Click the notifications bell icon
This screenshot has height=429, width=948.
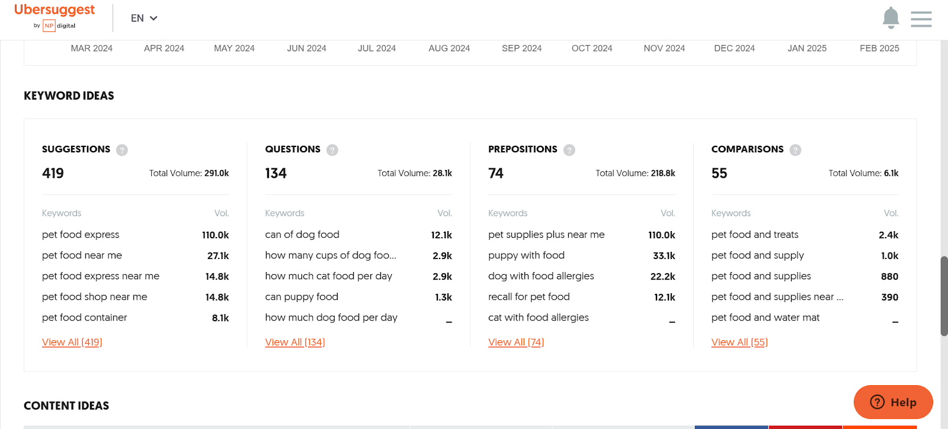click(x=891, y=18)
